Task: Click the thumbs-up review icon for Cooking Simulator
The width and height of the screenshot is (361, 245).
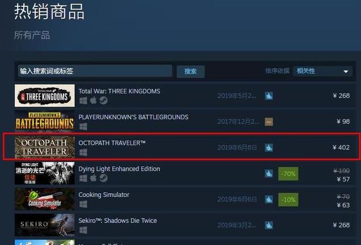Action: (x=269, y=199)
